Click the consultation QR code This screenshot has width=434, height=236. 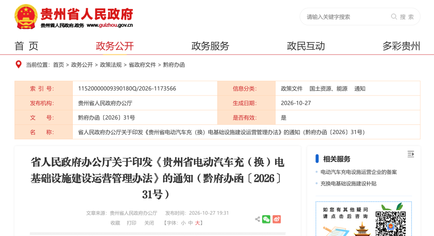391,223
